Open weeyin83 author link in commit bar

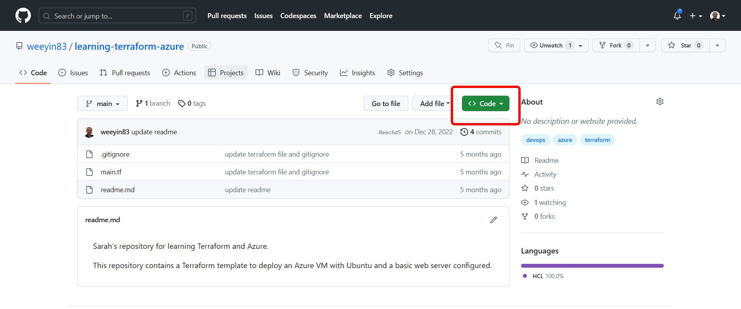tap(115, 132)
